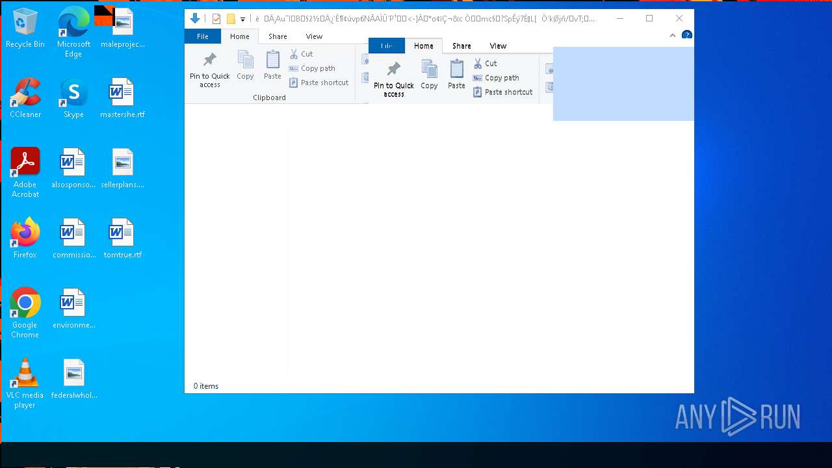Click Pin to Quick access in faded ribbon
This screenshot has width=832, height=468.
point(210,70)
